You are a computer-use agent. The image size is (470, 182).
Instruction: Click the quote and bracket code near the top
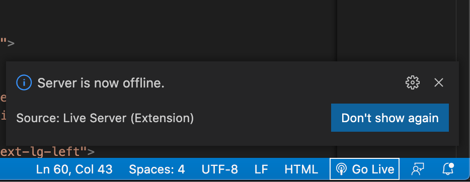pyautogui.click(x=7, y=43)
